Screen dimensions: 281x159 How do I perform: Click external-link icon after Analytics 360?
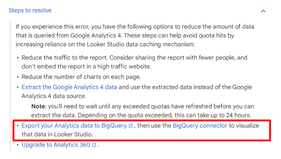coord(94,145)
